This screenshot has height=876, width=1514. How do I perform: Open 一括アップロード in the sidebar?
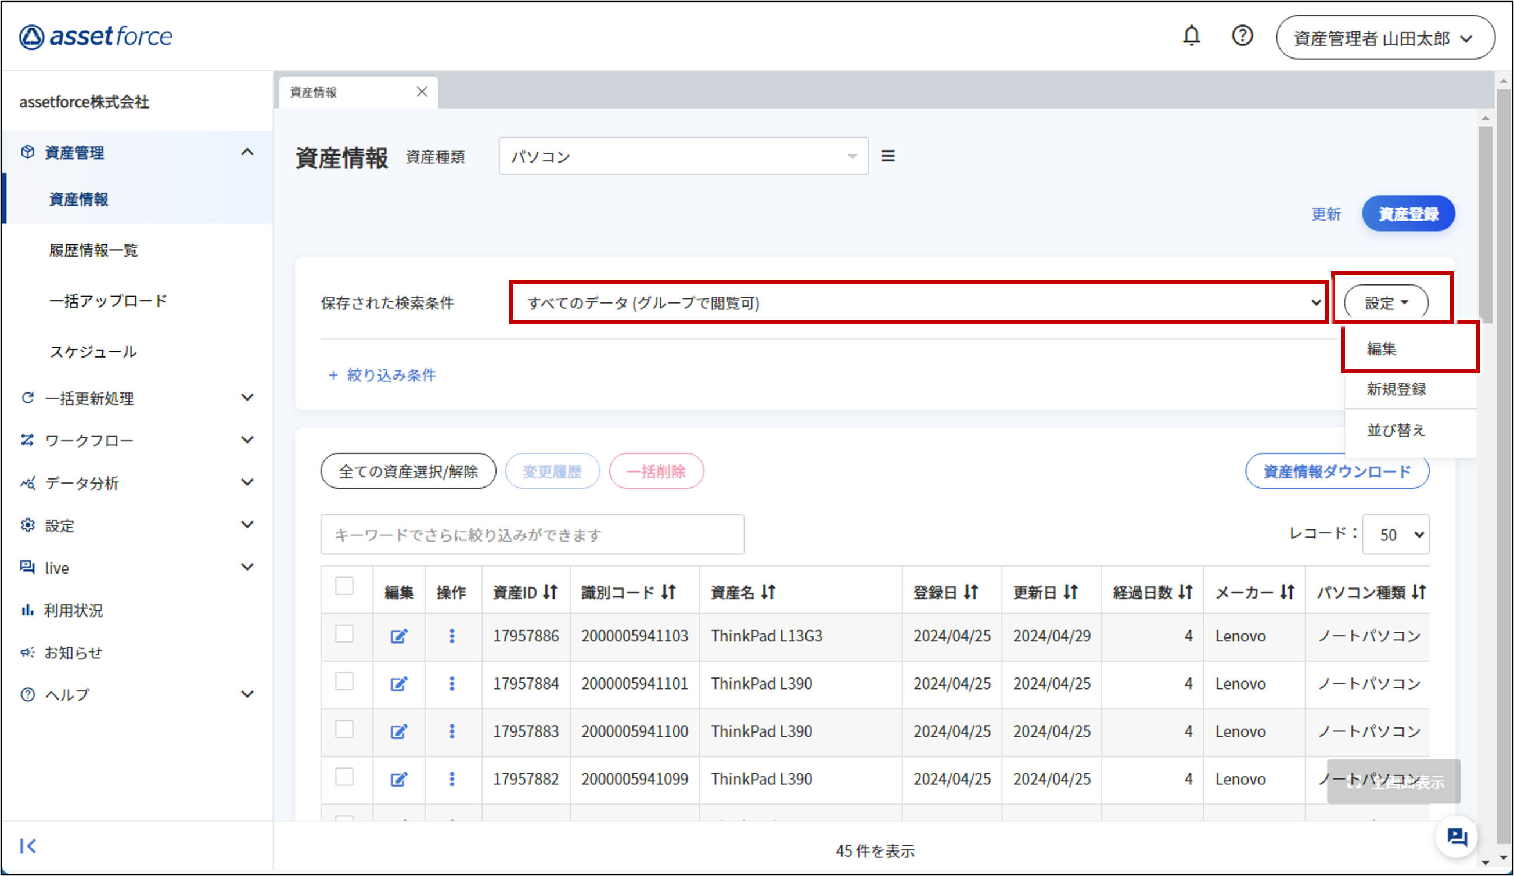click(x=108, y=301)
